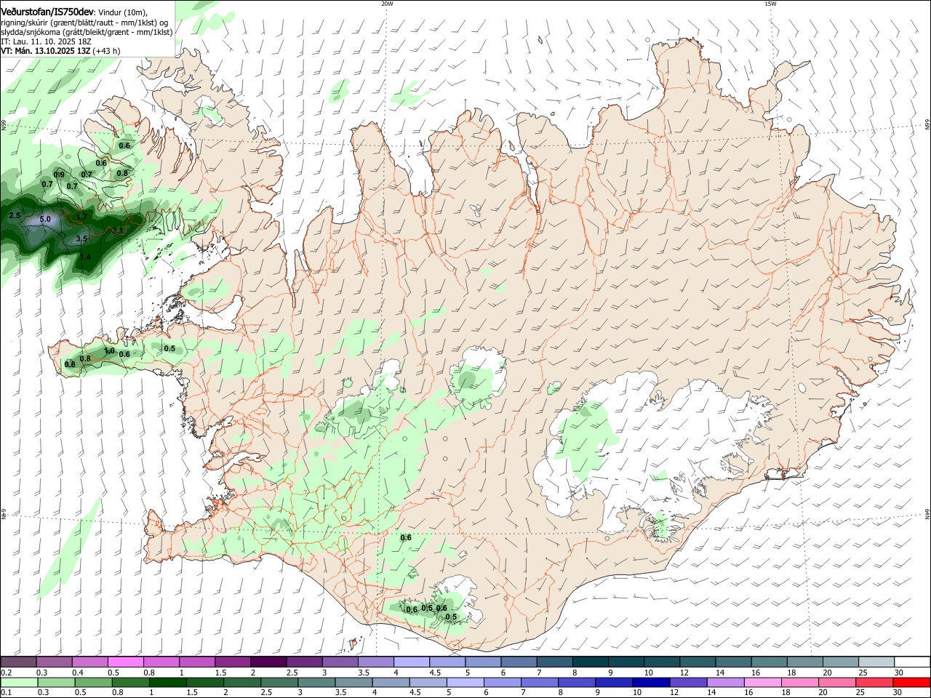Viewport: 931px width, 698px height.
Task: Select the 1.7 precipitation value label
Action: click(81, 217)
